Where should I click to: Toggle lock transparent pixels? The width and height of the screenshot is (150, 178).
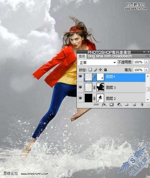point(90,70)
